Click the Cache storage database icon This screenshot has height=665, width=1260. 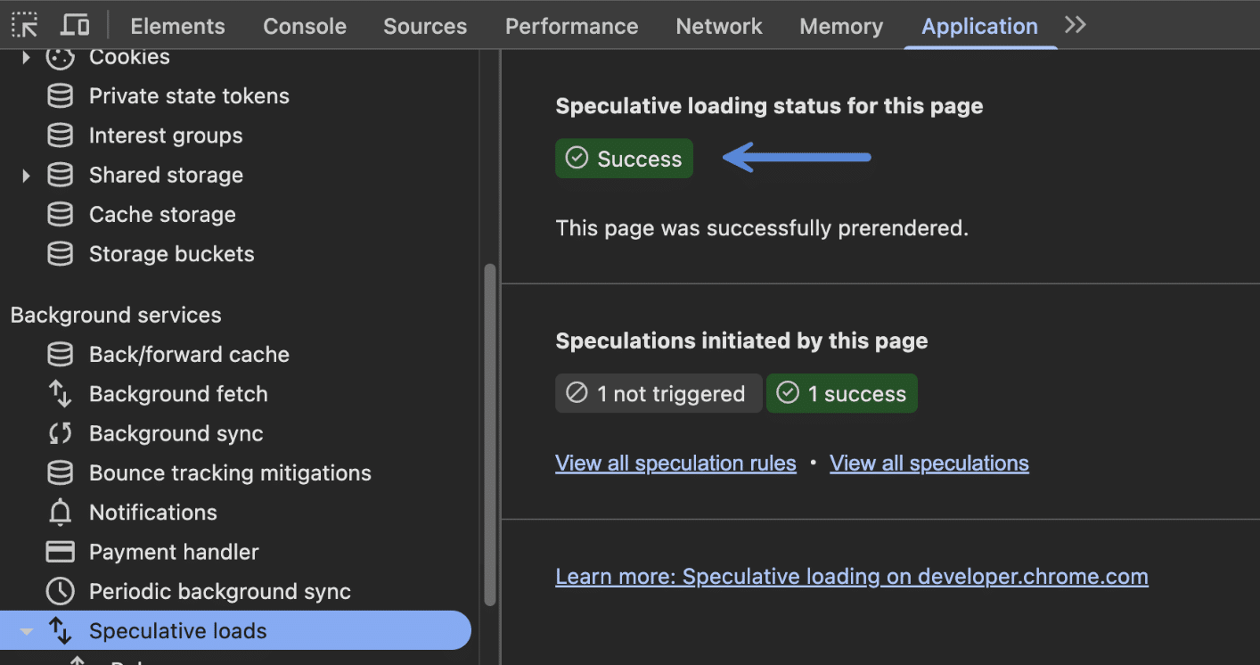[59, 214]
